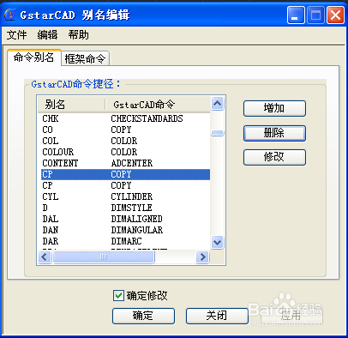
Task: Click the list's scroll down arrow
Action: (x=218, y=243)
